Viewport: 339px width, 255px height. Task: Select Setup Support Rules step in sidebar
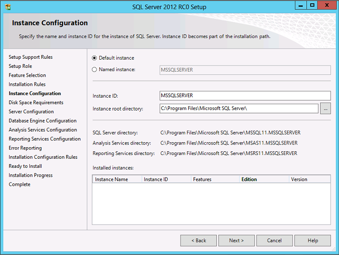[30, 57]
